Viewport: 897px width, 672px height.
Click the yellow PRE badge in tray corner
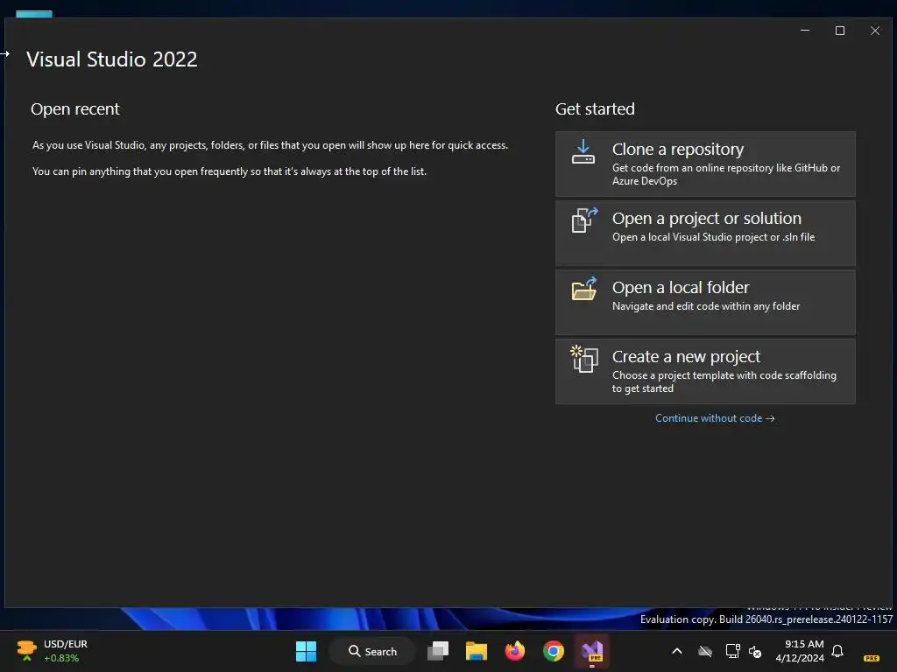click(872, 658)
